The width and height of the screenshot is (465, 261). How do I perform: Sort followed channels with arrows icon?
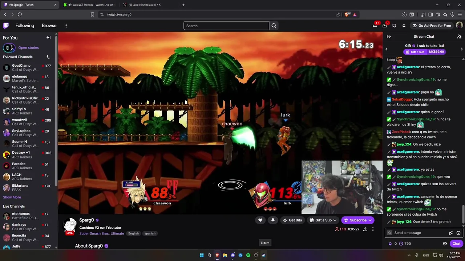[48, 57]
